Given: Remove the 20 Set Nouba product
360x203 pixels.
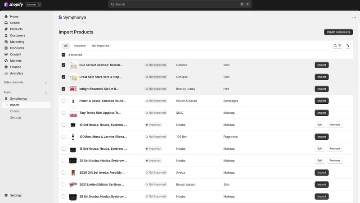Looking at the screenshot, I should (335, 161).
